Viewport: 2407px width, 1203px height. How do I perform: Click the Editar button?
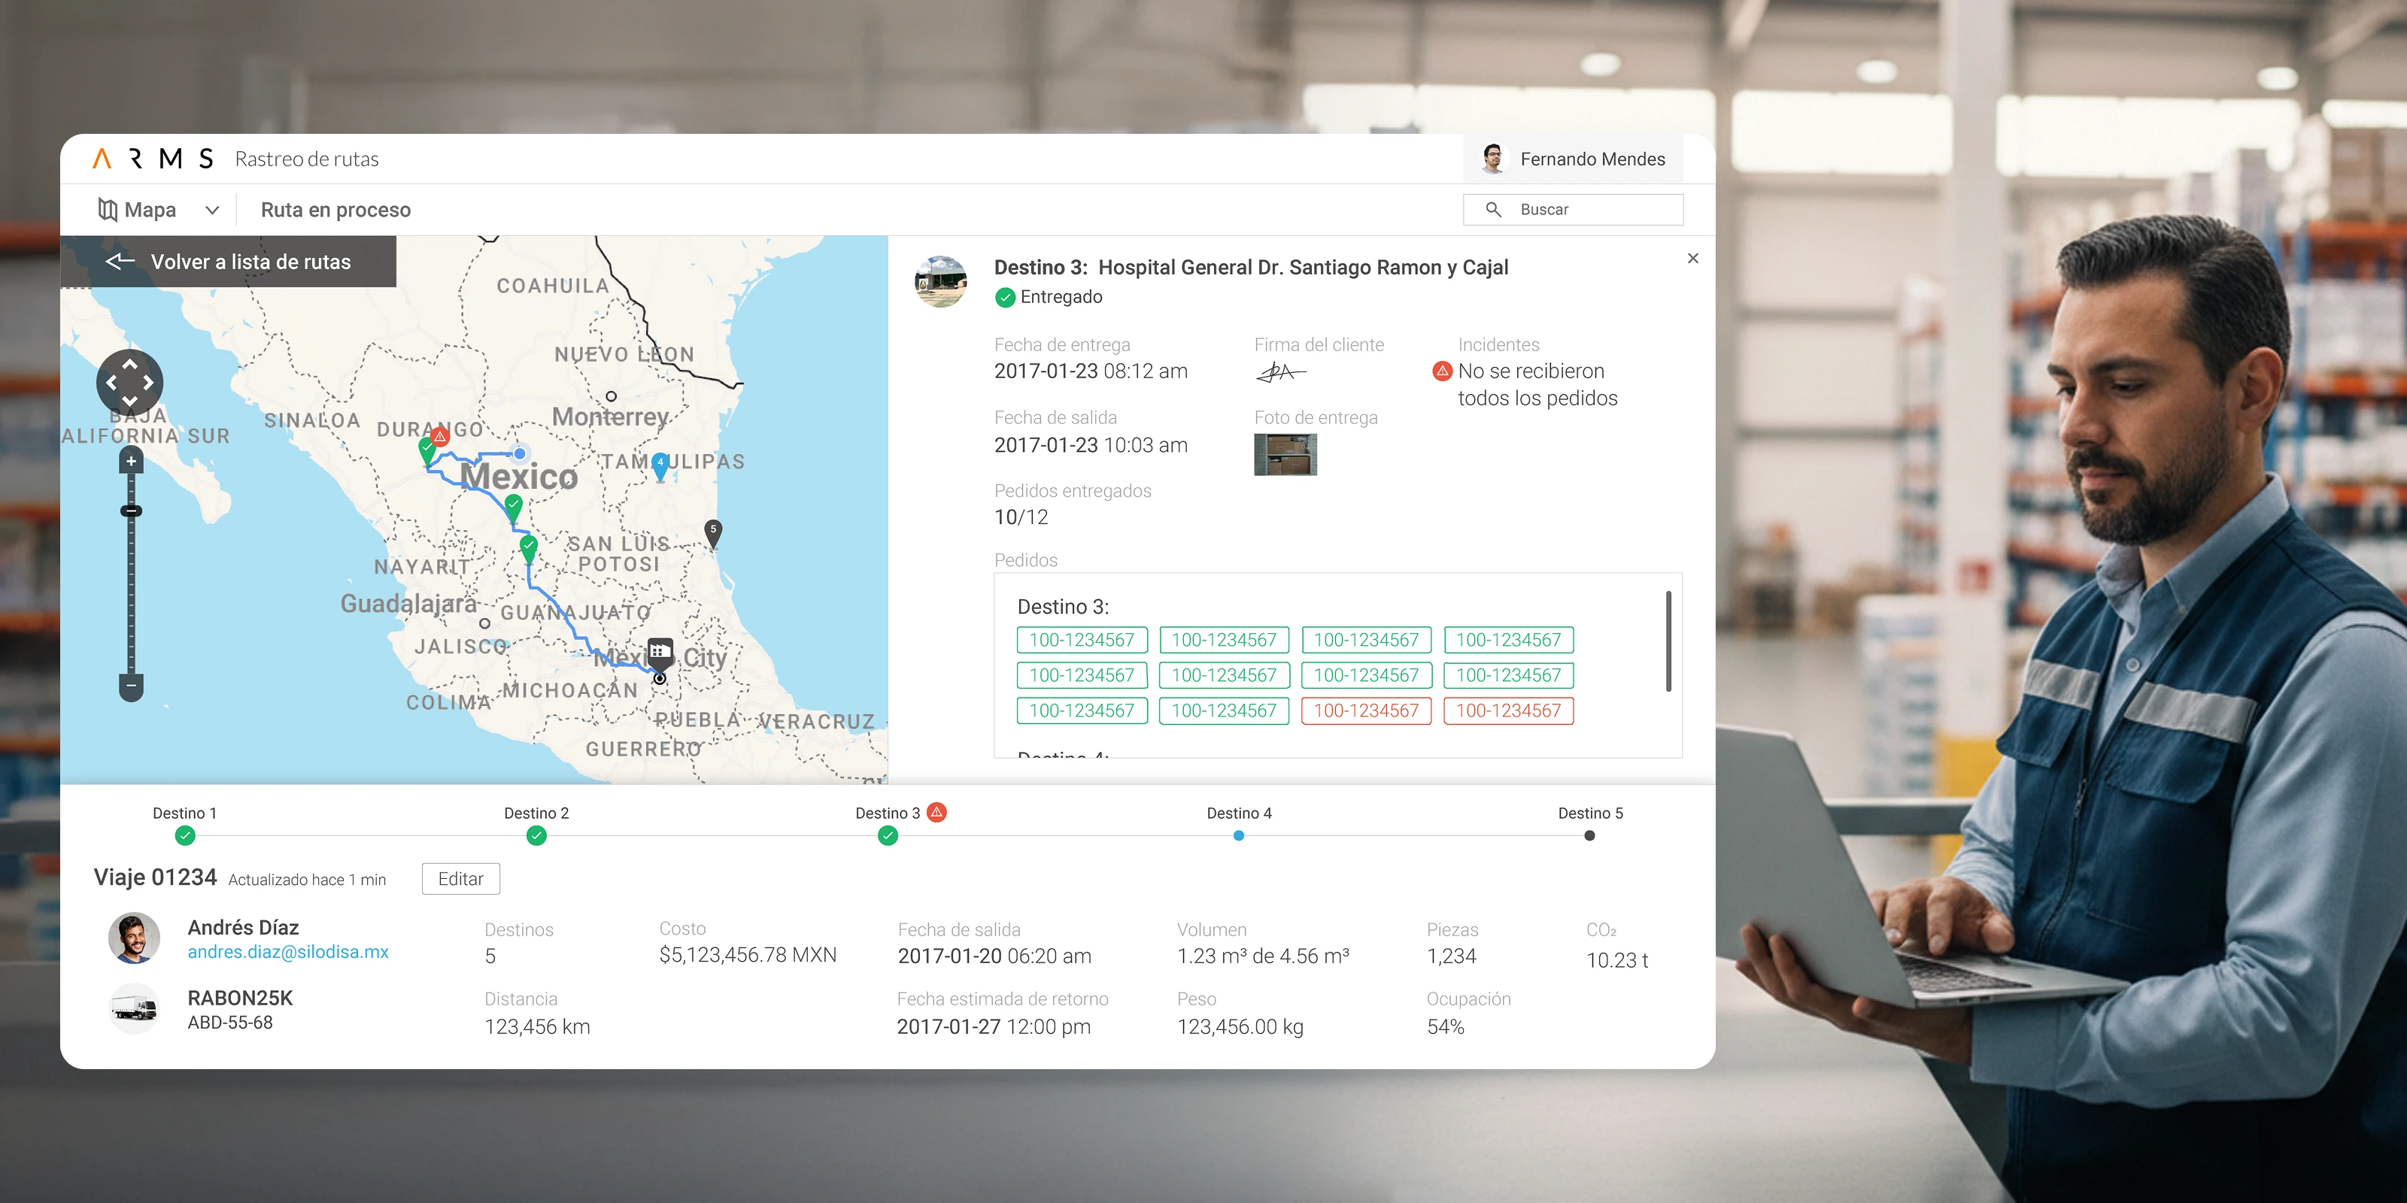[460, 879]
